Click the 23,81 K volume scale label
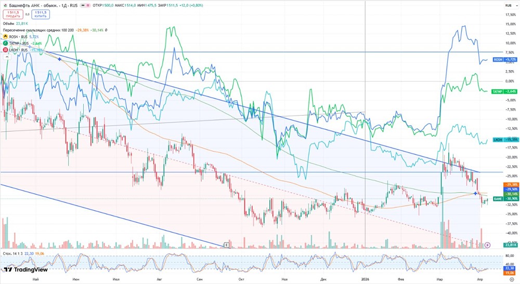520x284 pixels. (x=511, y=245)
